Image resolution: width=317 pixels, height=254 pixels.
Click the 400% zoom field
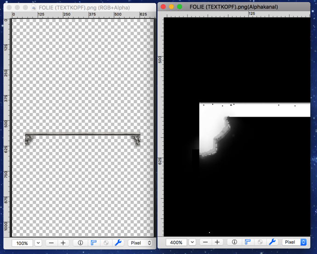click(x=176, y=242)
